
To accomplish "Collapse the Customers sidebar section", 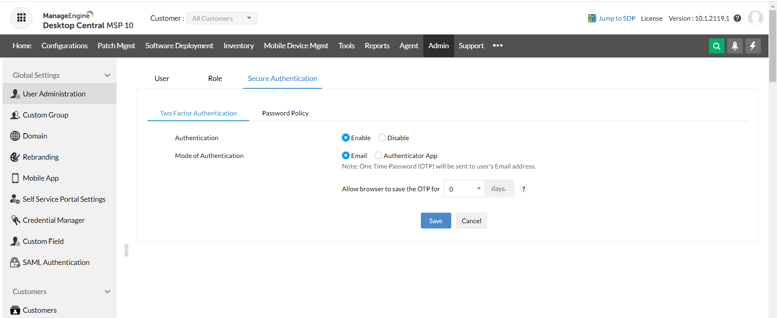I will click(107, 292).
